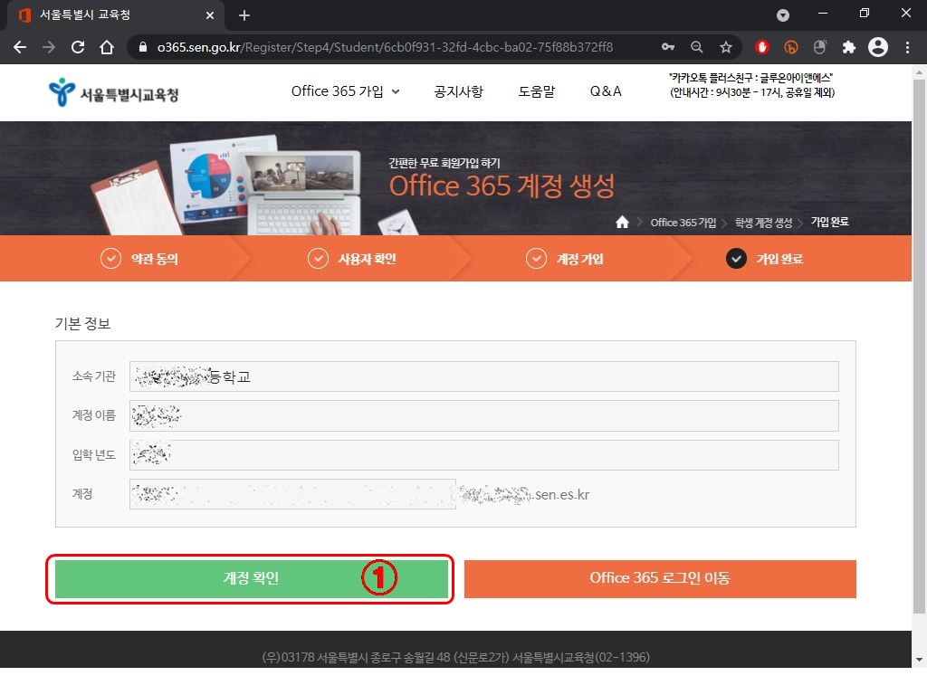Open Q&A menu
This screenshot has height=695, width=927.
point(606,91)
